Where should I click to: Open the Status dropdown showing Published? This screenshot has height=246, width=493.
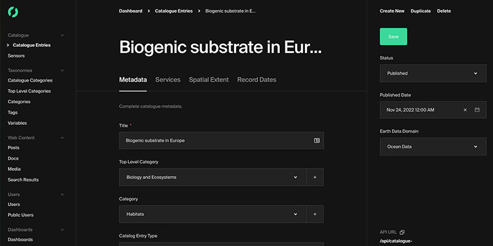point(433,73)
